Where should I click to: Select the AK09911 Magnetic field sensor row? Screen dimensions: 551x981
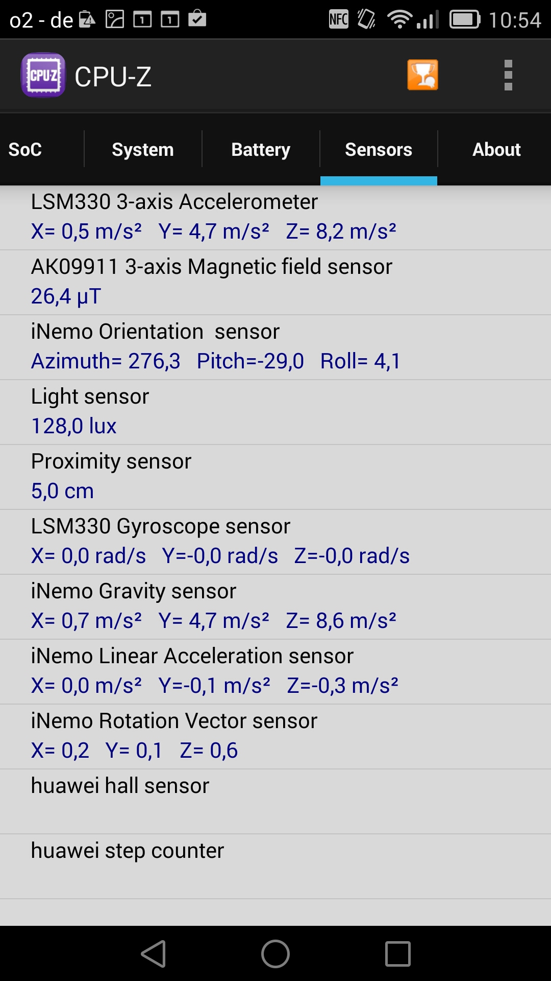point(275,282)
